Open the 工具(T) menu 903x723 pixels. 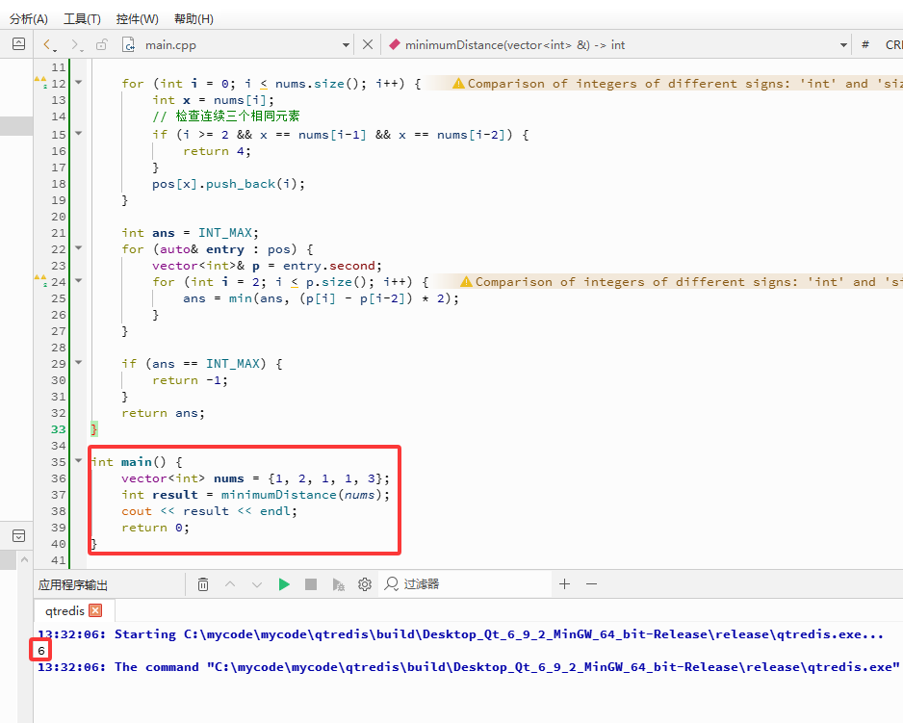[x=82, y=19]
